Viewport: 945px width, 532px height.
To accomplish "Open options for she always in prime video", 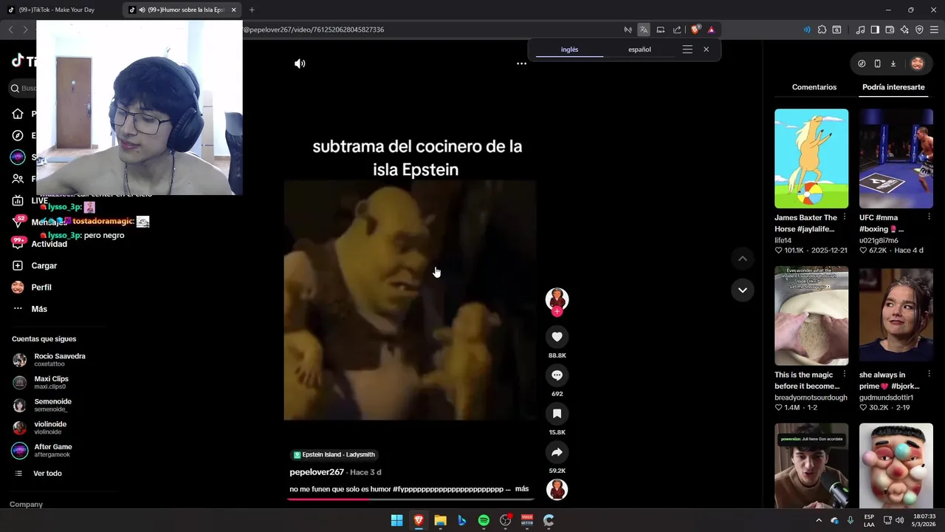I will [929, 375].
